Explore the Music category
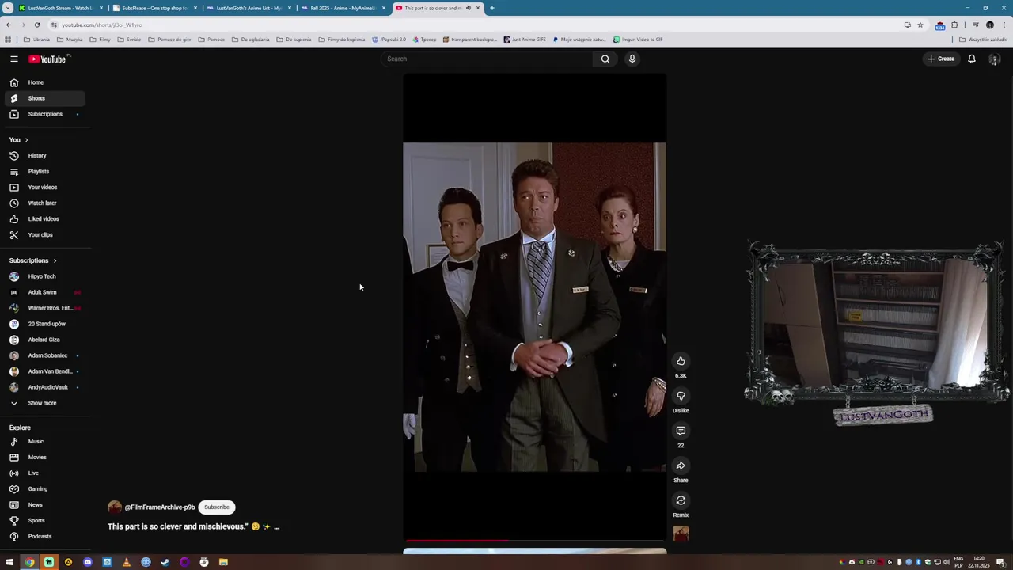The height and width of the screenshot is (570, 1013). 44,442
